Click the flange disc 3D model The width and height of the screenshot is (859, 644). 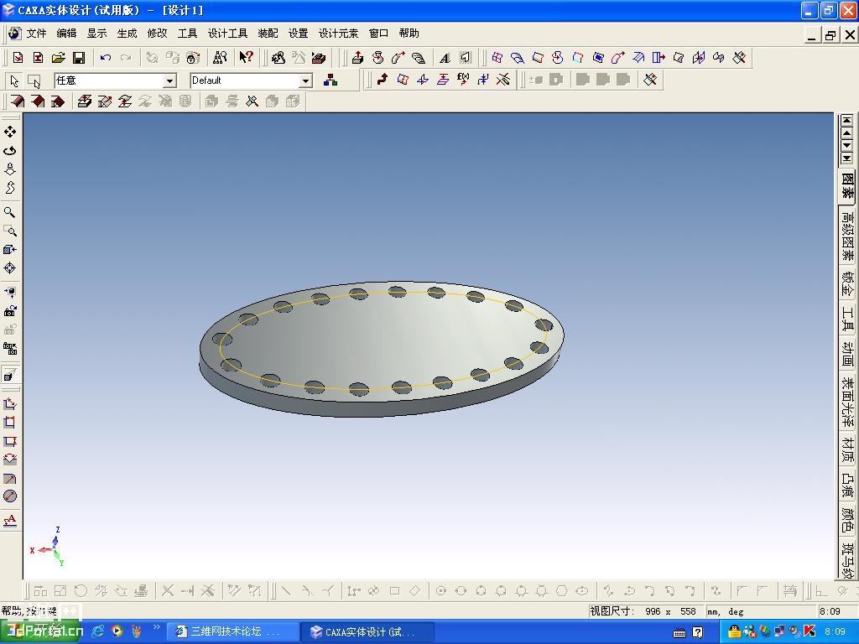tap(382, 349)
